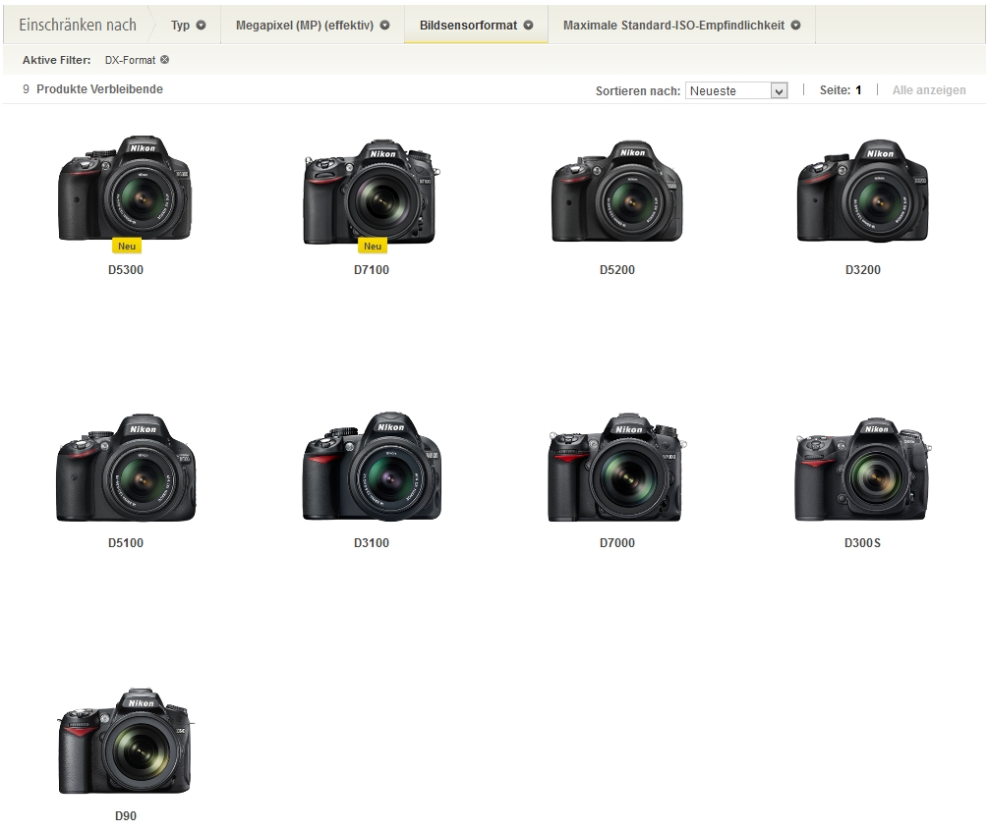The width and height of the screenshot is (989, 832).
Task: Click the Neu badge under D5300
Action: (127, 247)
